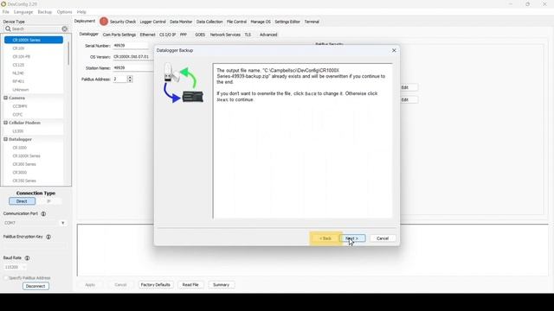Viewport: 554px width, 311px height.
Task: Open the TLS sub-tab
Action: click(248, 35)
